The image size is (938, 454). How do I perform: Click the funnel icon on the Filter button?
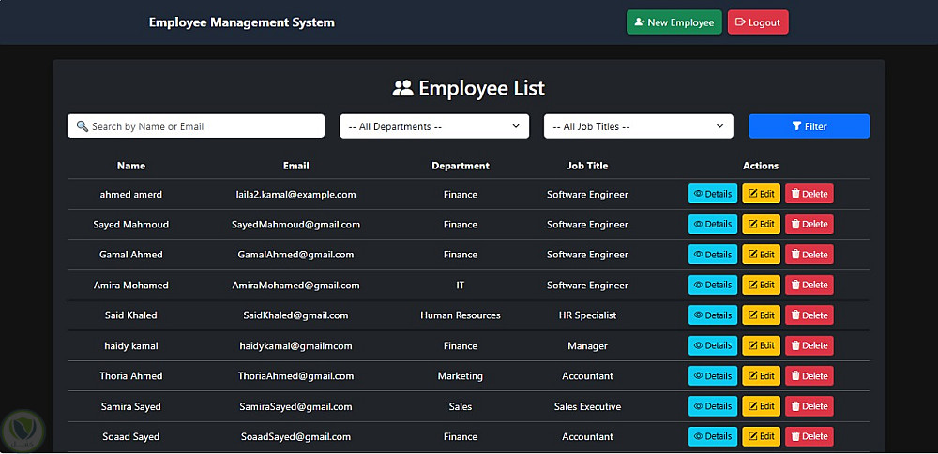click(x=796, y=126)
